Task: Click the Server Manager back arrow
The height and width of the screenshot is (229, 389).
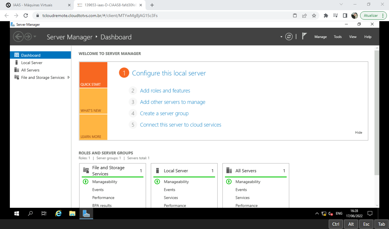Action: (18, 37)
